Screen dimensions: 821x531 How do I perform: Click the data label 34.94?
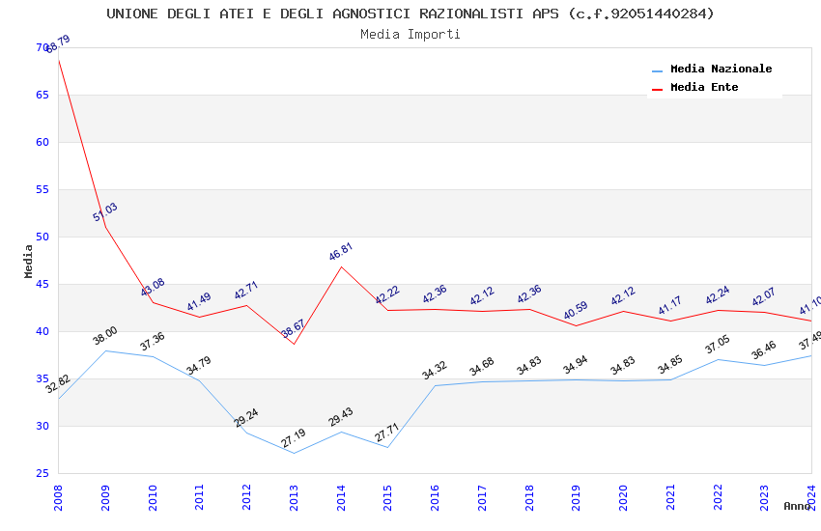[576, 365]
